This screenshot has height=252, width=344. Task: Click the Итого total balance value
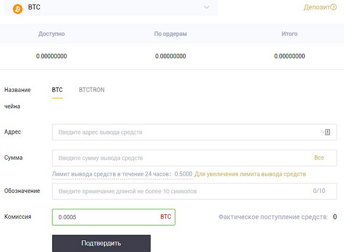click(290, 56)
